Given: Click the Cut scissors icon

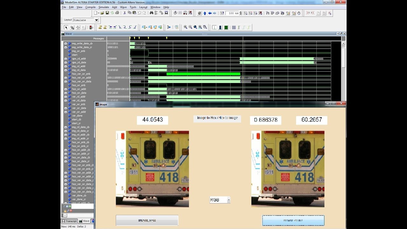Looking at the screenshot, I should [x=125, y=13].
